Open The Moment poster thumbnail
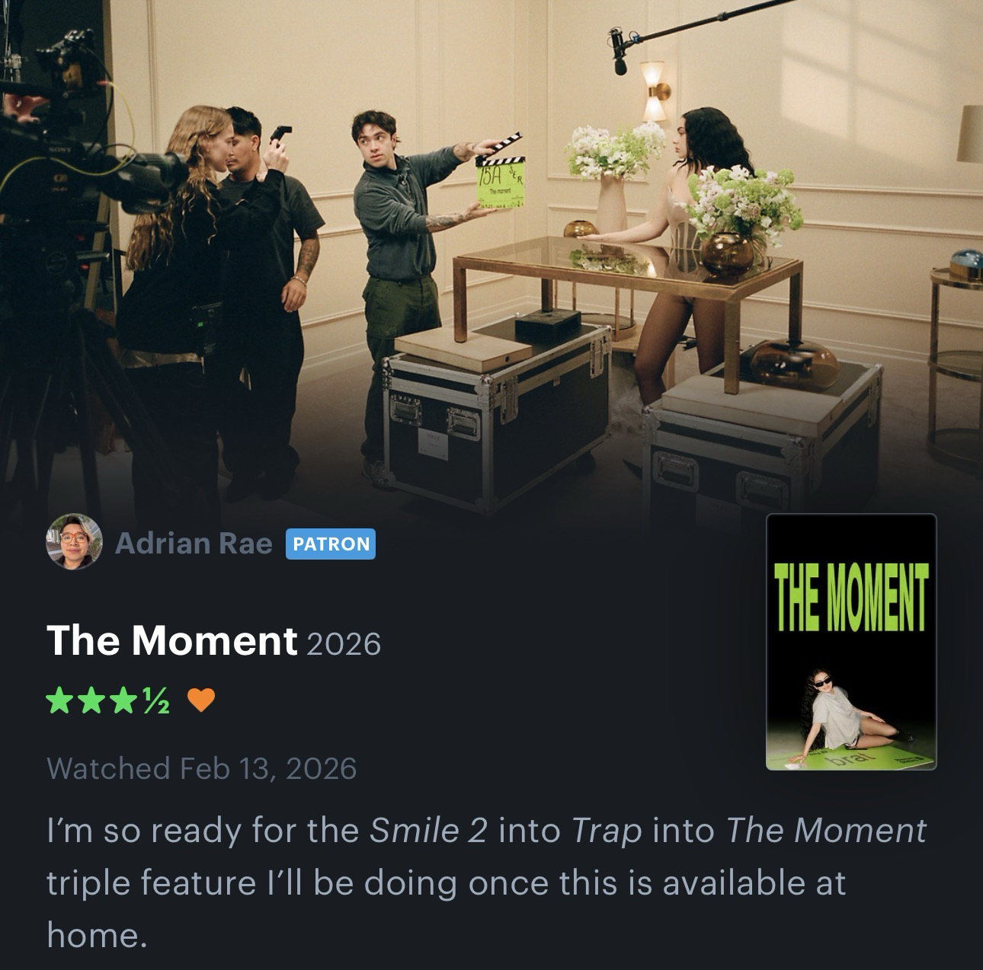This screenshot has height=970, width=983. point(851,642)
